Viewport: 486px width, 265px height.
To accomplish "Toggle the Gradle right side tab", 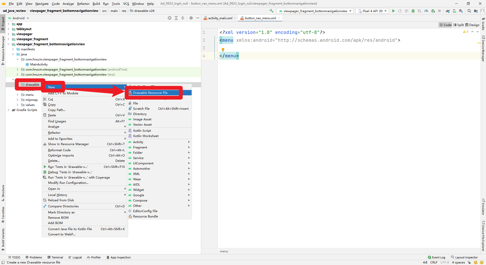I will pyautogui.click(x=483, y=24).
